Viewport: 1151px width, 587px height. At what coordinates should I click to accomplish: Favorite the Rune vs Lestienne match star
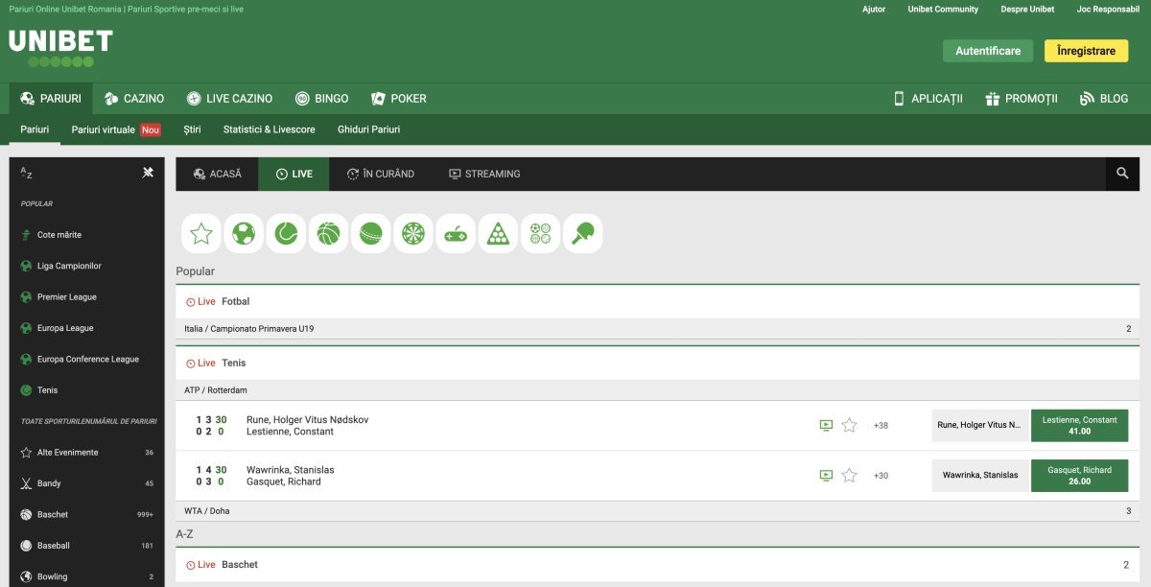(x=849, y=425)
